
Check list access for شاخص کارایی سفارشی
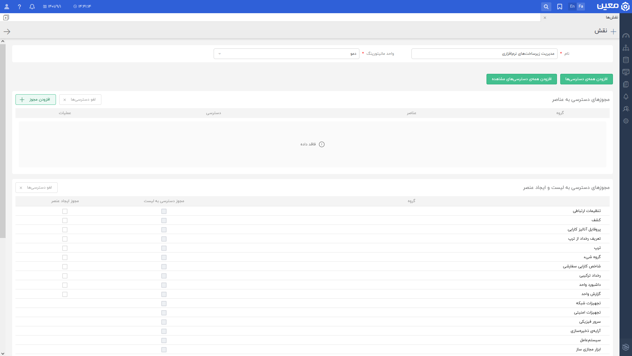coord(164,267)
